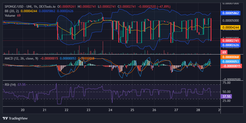Click the open price value O0.00005261
The width and height of the screenshot is (246, 123).
66,7
